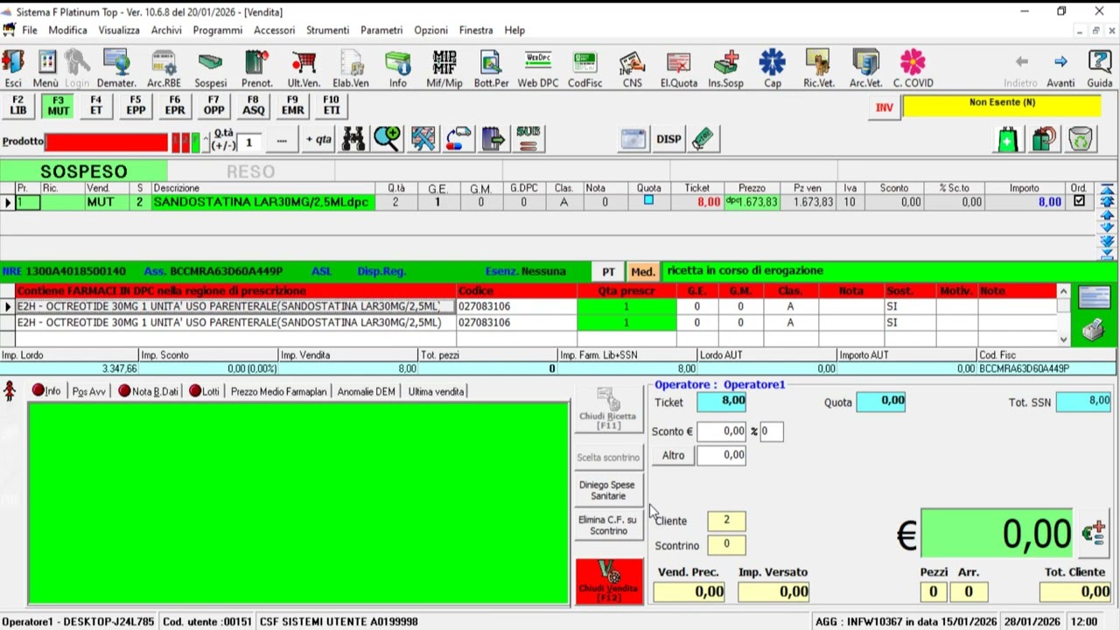Viewport: 1120px width, 630px height.
Task: Select the F10 ETI sale type
Action: pos(331,106)
